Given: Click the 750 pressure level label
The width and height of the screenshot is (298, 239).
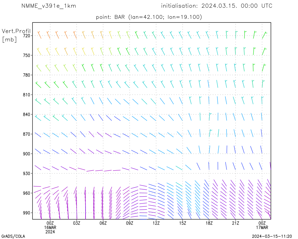Looking at the screenshot, I should click(x=27, y=55).
